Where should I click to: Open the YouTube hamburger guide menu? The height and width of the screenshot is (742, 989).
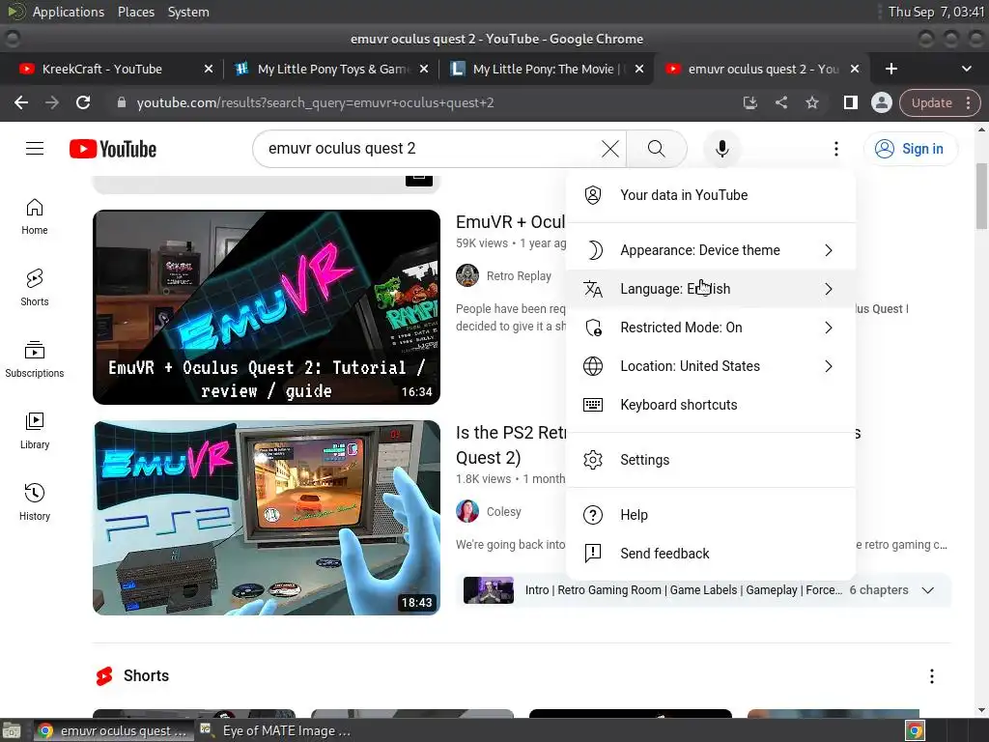[x=35, y=148]
